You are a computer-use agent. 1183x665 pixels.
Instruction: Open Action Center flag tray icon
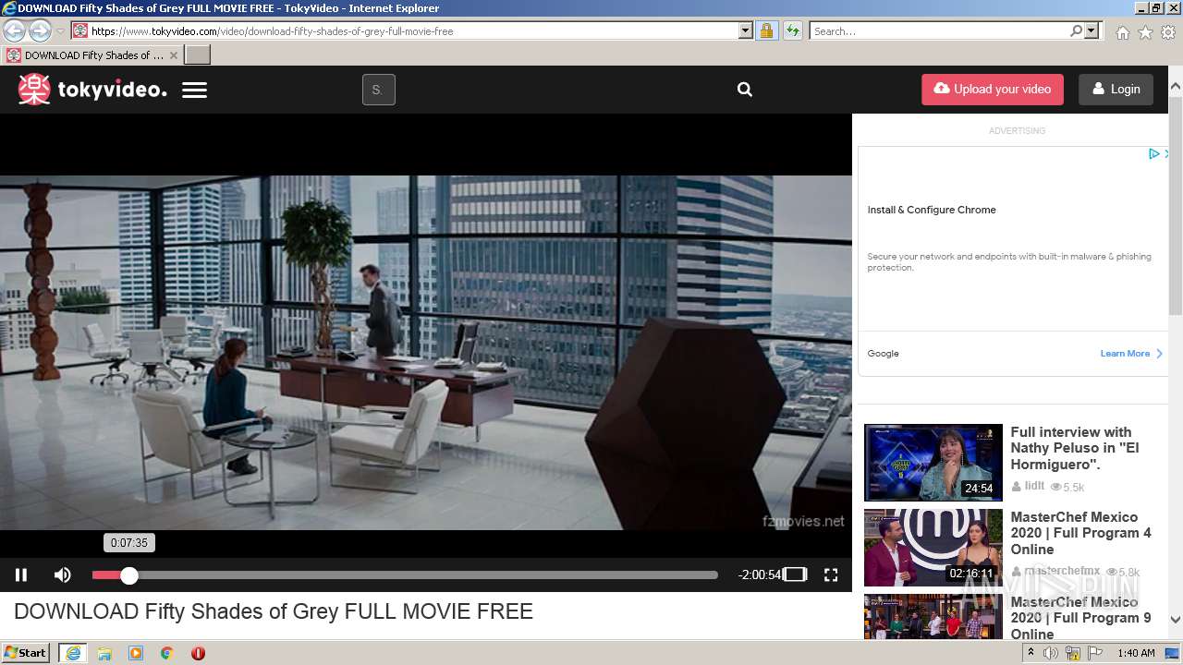click(1095, 653)
